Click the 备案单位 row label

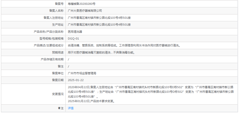pyautogui.click(x=58, y=73)
